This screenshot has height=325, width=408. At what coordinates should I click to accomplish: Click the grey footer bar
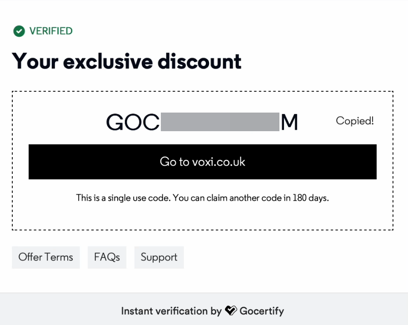click(x=204, y=309)
